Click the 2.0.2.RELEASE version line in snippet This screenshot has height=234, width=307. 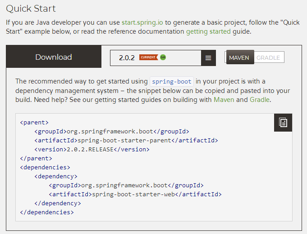click(92, 149)
